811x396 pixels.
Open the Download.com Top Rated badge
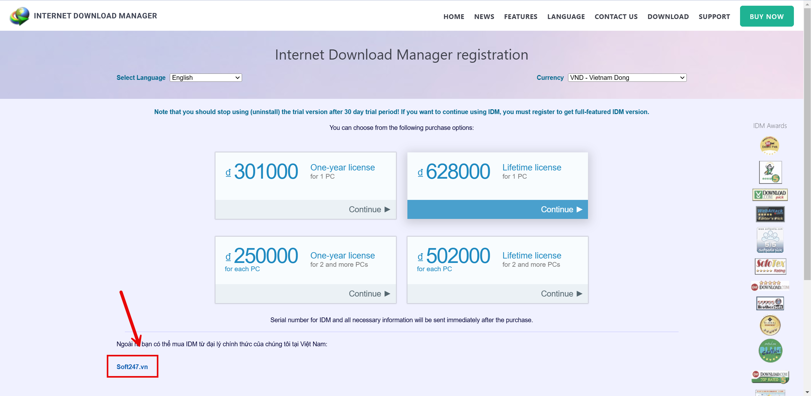tap(770, 377)
